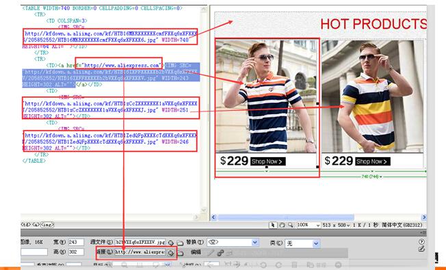Viewport: 446px width, 270px height.
Task: Click the first Shop Now button
Action: 267,161
